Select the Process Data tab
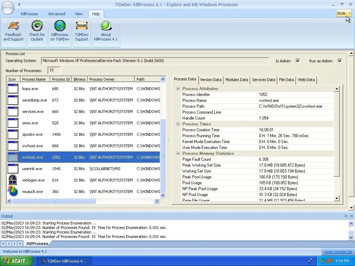Screen dimensions: 355x266 (x=185, y=79)
